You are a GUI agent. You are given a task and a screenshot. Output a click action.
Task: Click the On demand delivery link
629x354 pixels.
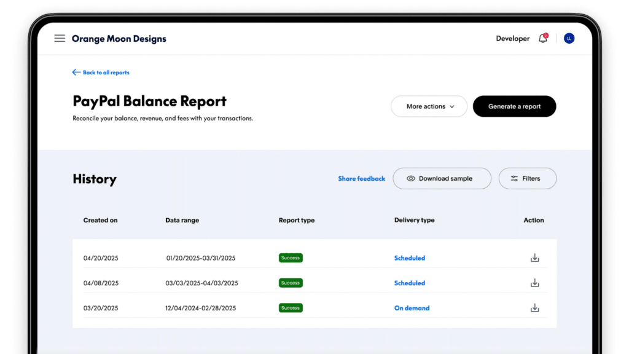[x=412, y=309]
